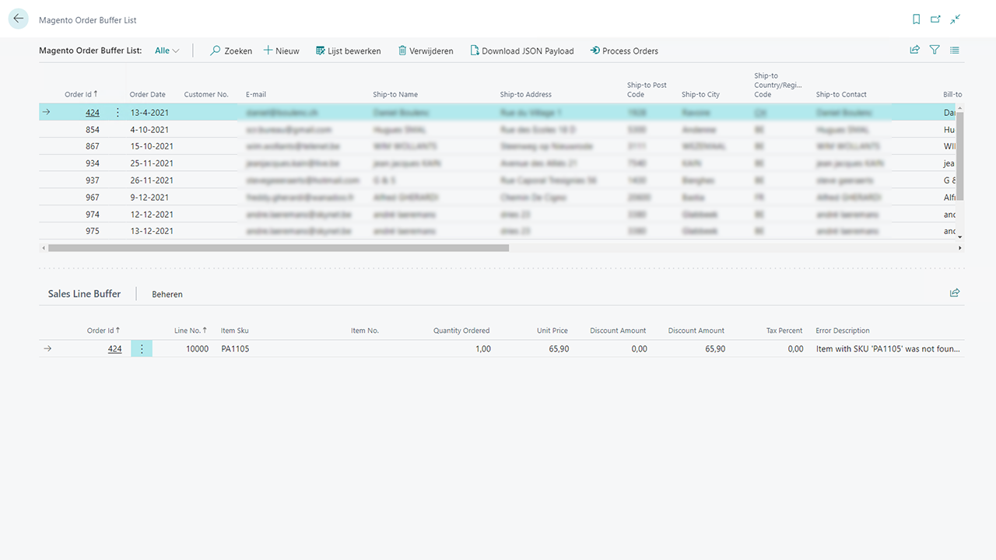Click date cell 9-12-2021

pos(149,197)
